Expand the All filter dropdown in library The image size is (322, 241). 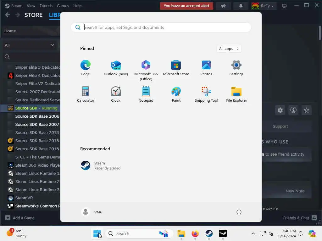(30, 45)
